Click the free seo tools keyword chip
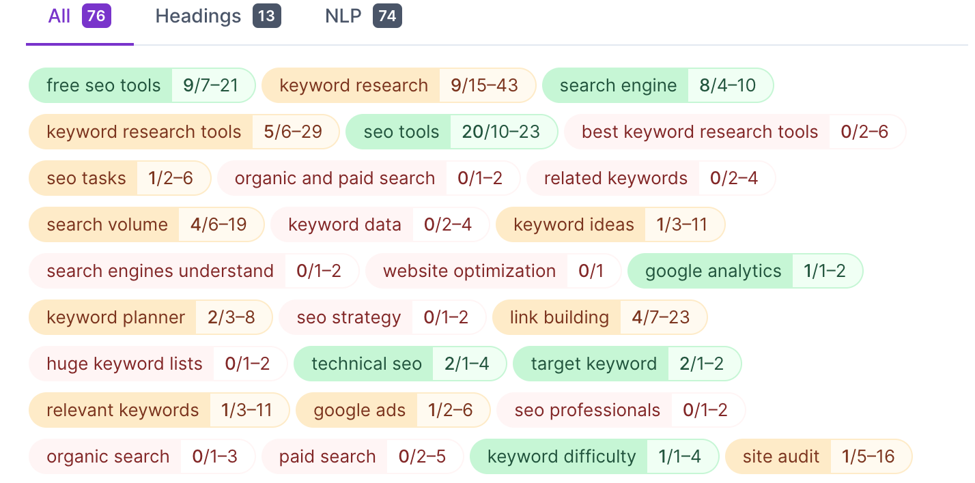 point(142,85)
